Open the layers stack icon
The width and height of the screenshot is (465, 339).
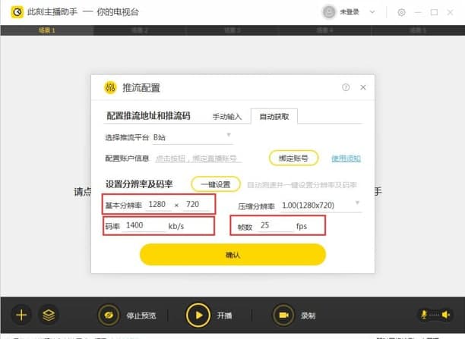pyautogui.click(x=49, y=315)
